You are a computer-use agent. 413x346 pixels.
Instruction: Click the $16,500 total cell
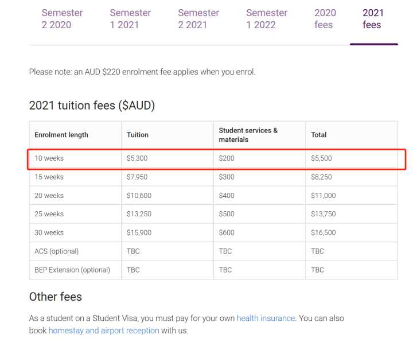[x=323, y=233]
